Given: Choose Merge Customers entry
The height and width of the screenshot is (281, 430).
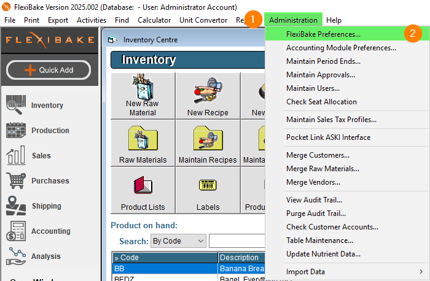Looking at the screenshot, I should tap(347, 155).
